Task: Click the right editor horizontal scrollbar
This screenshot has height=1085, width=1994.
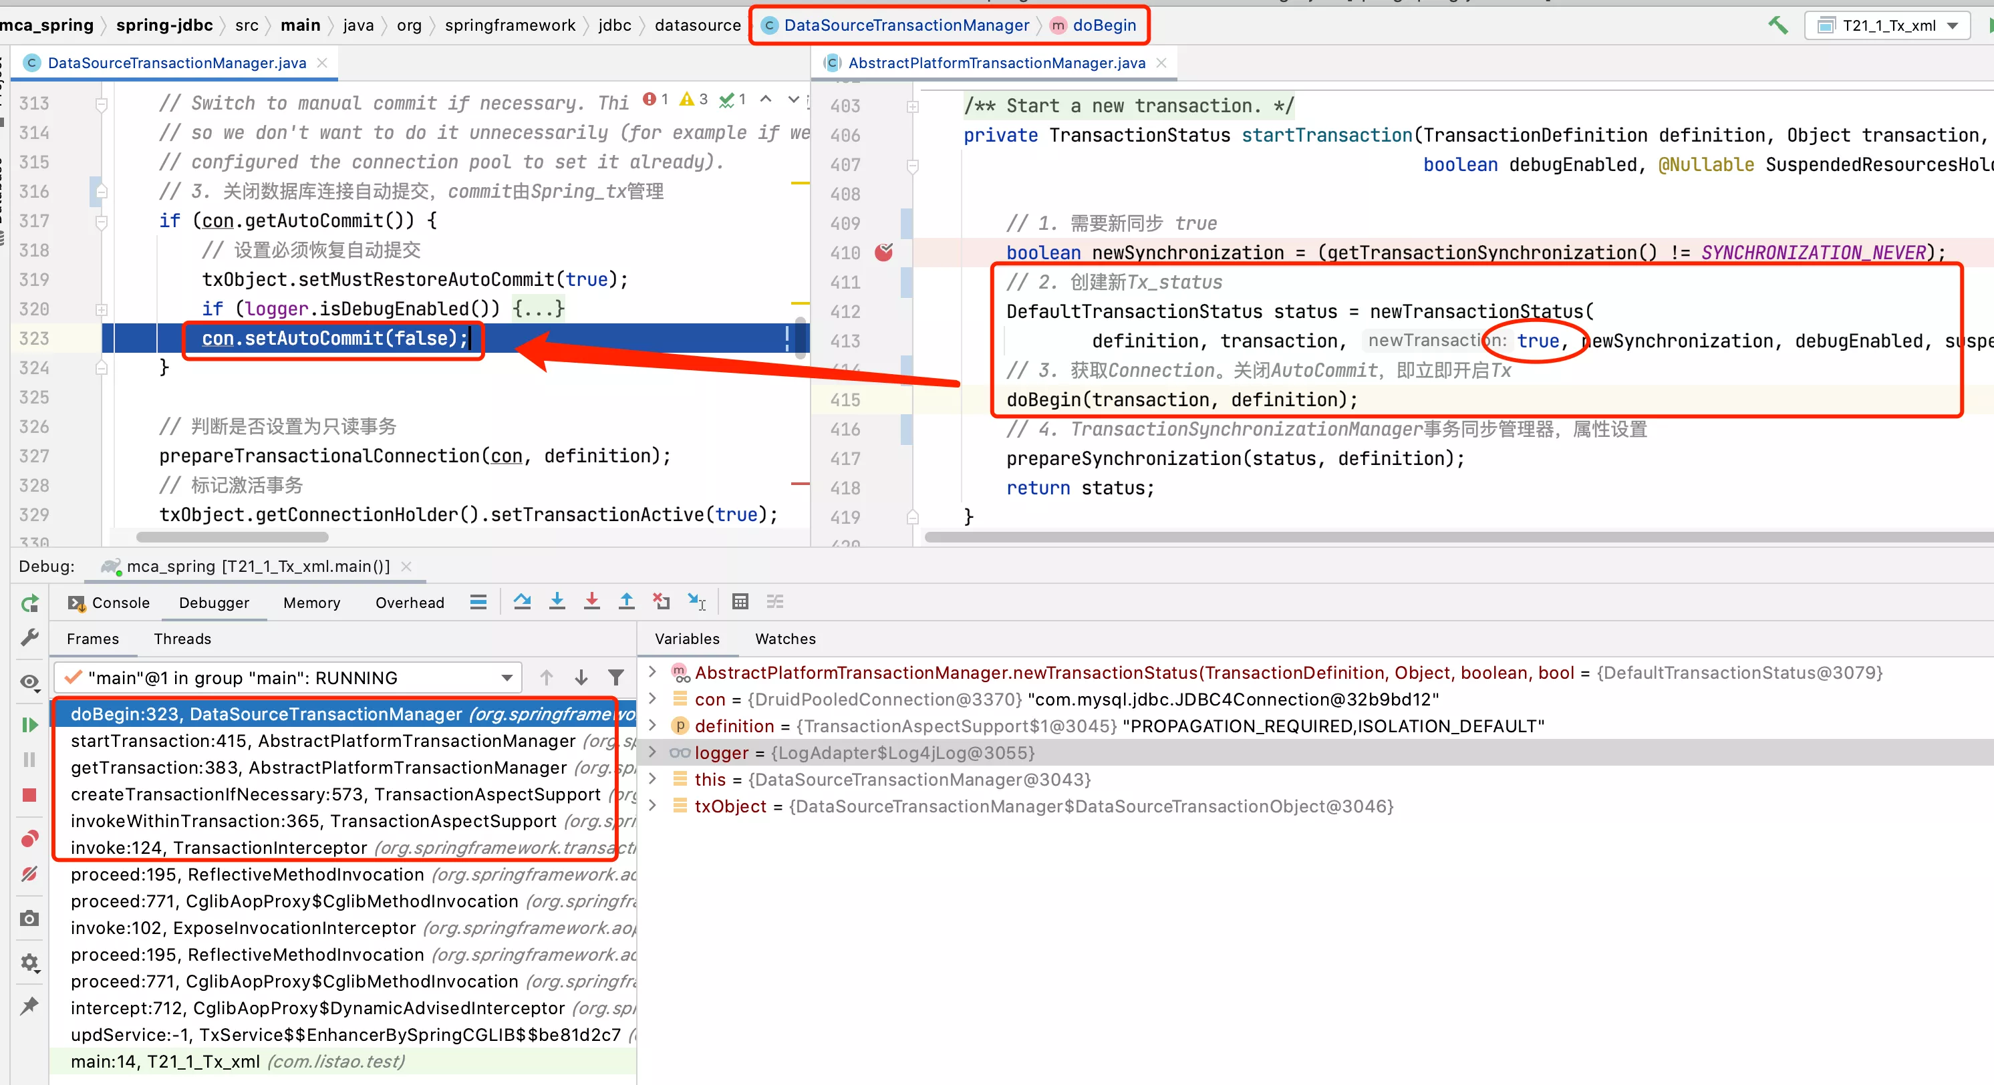Action: 1458,537
